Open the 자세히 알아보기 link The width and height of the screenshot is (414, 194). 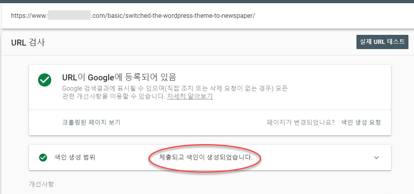click(190, 96)
